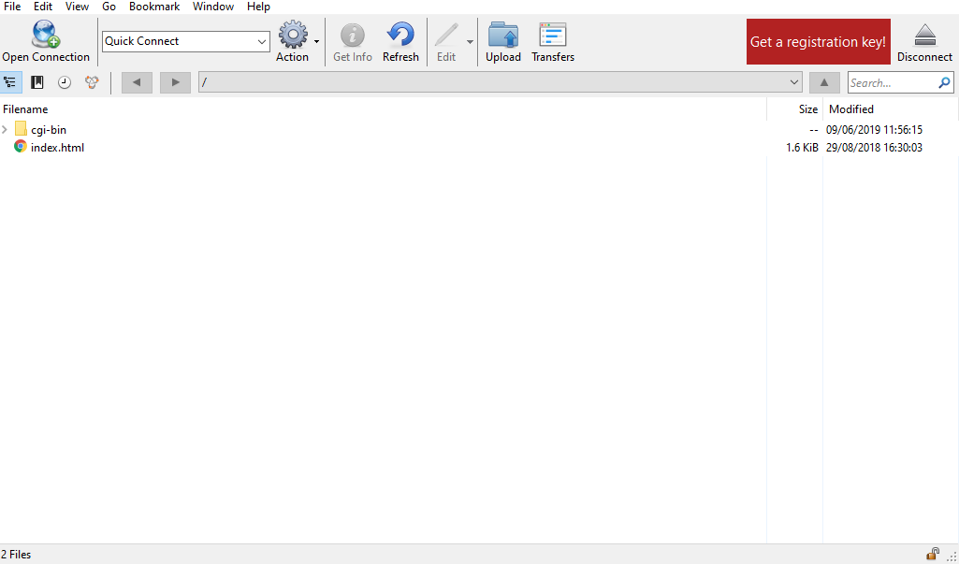The height and width of the screenshot is (564, 959).
Task: Toggle the browser outline view button
Action: tap(10, 82)
